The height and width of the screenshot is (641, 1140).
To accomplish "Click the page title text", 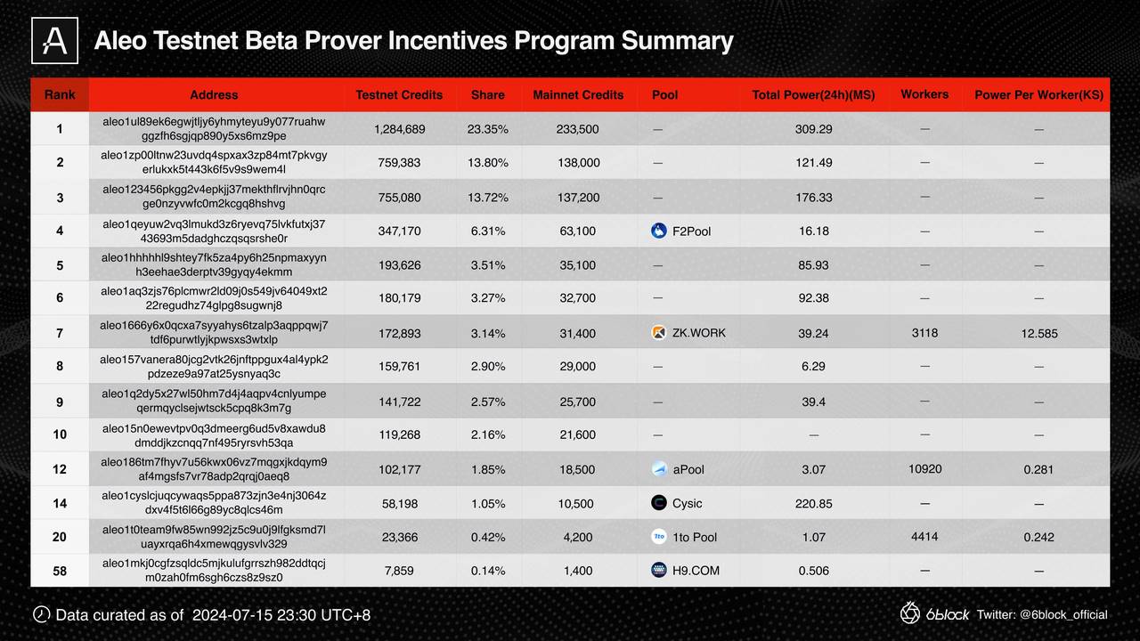I will [x=413, y=41].
